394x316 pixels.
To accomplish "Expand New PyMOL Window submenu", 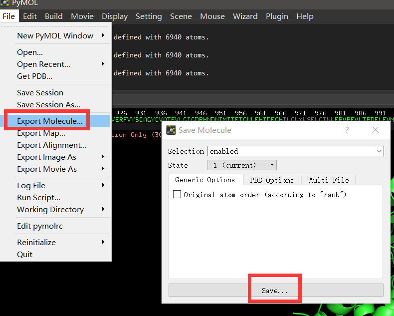I will (x=56, y=36).
